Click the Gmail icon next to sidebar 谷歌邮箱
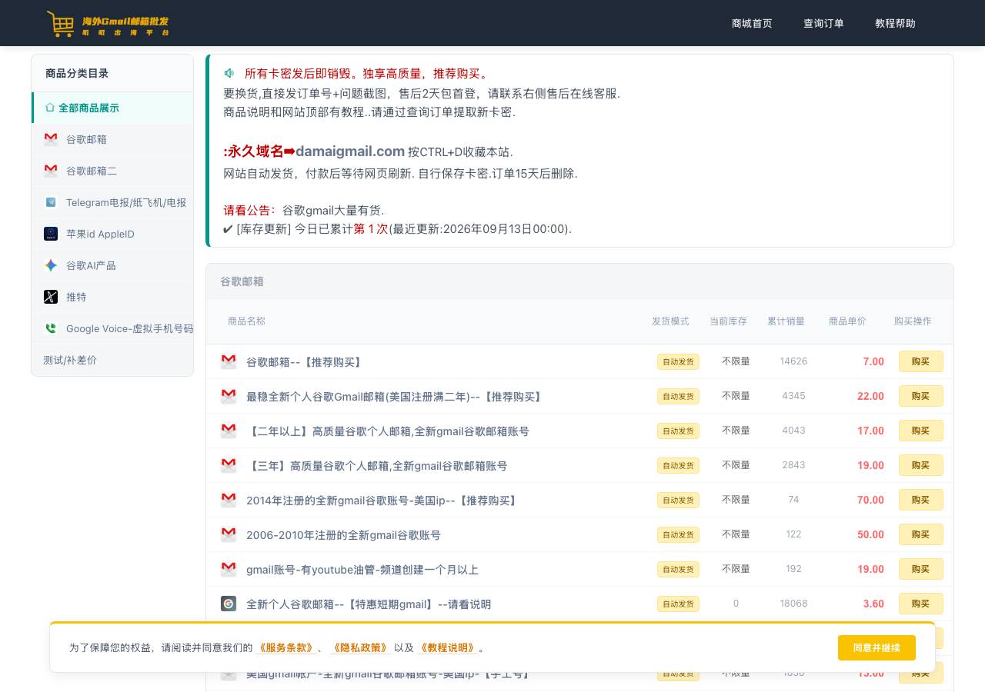 pyautogui.click(x=51, y=139)
